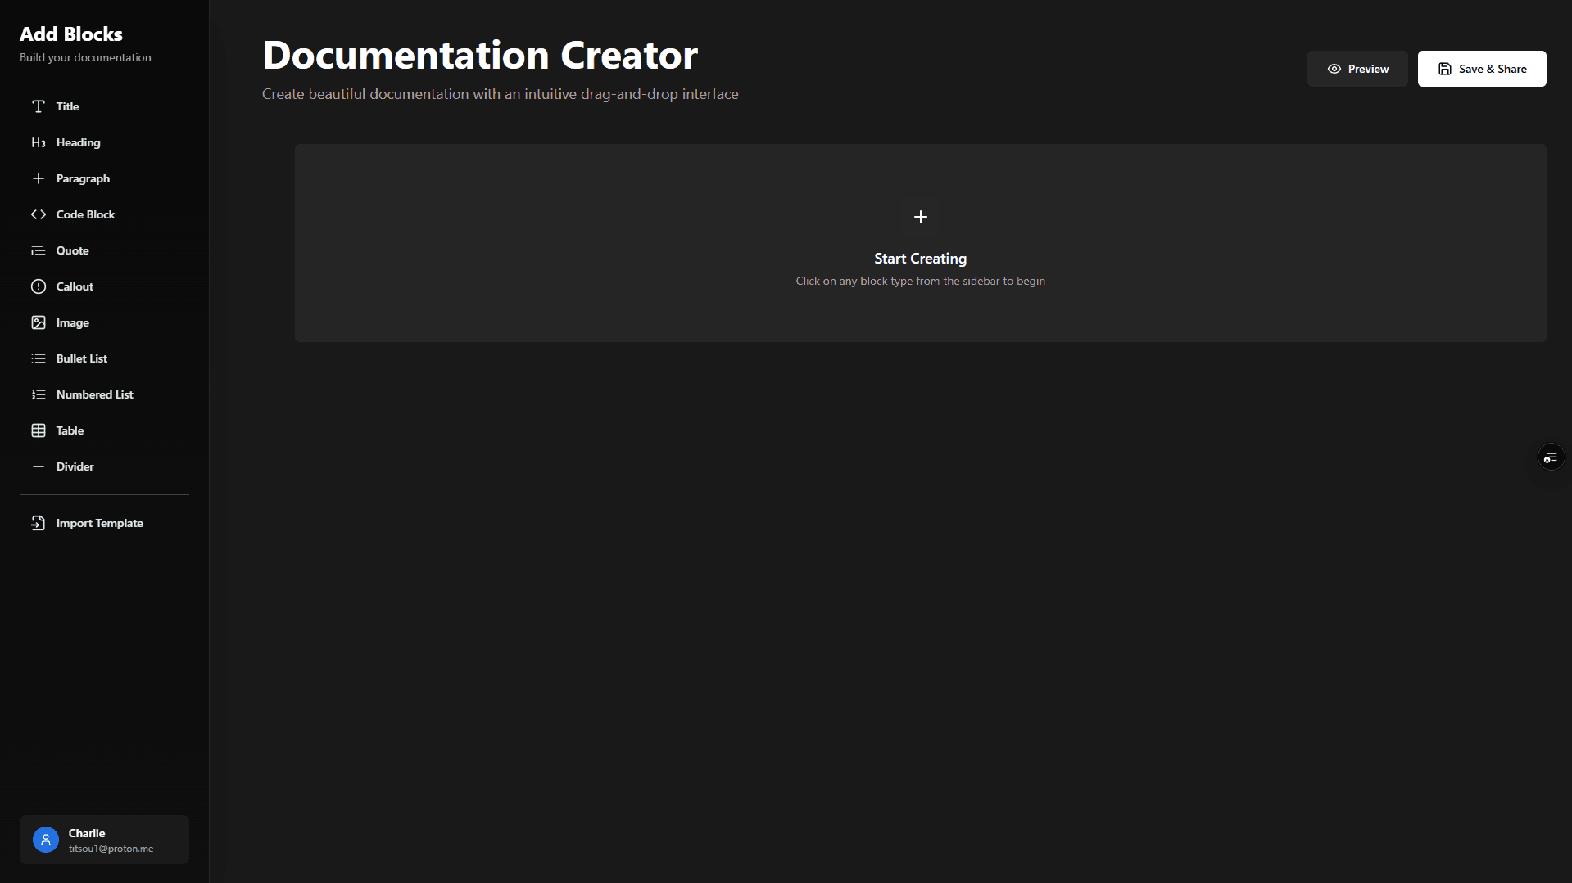Viewport: 1572px width, 883px height.
Task: Insert a Numbered List block
Action: pos(39,394)
